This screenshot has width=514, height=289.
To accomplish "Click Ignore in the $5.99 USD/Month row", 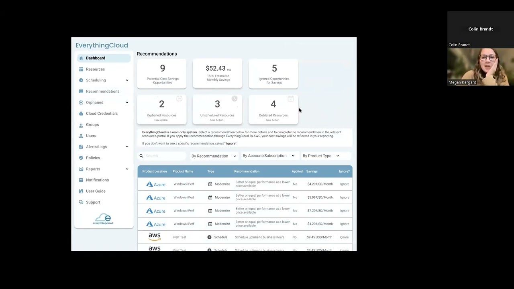I will pyautogui.click(x=345, y=197).
